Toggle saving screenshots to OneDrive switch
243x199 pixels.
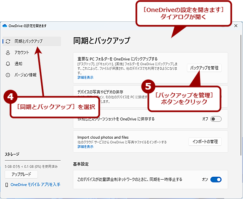tap(216, 119)
